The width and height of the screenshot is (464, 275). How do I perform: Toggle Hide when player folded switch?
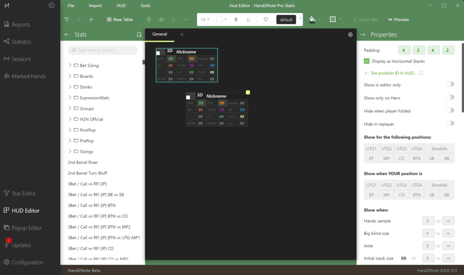click(x=450, y=110)
